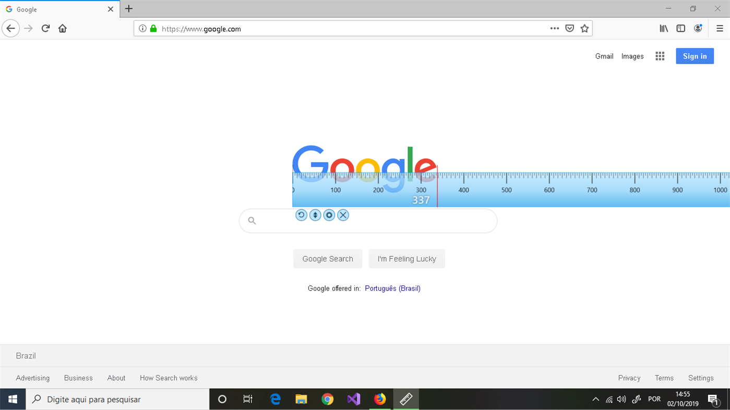Click I'm Feeling Lucky button

[x=407, y=259]
